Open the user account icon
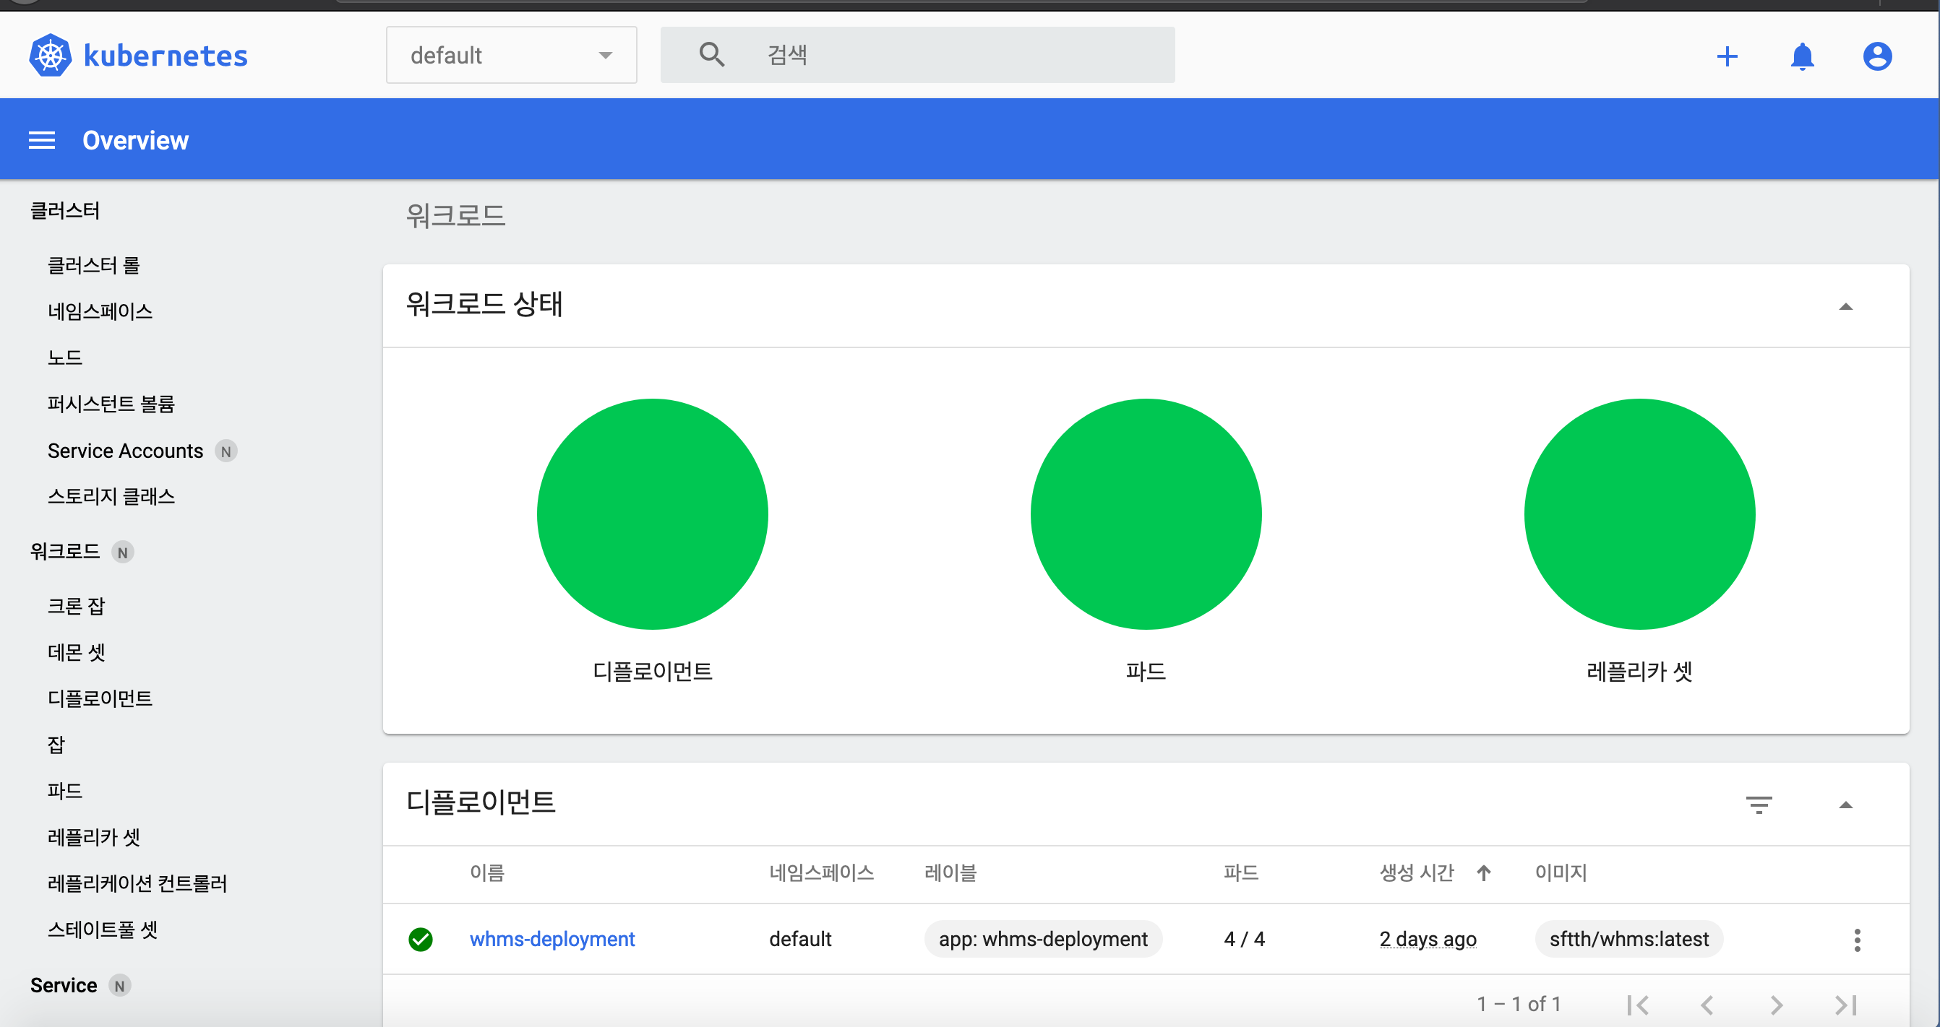 (1878, 56)
